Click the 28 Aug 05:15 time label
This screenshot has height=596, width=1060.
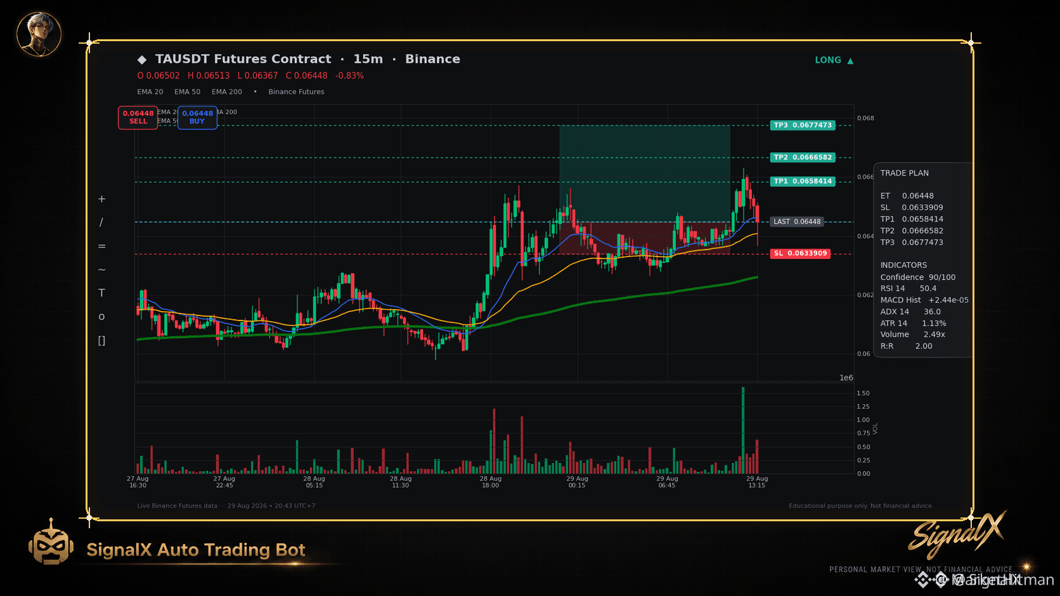(314, 482)
